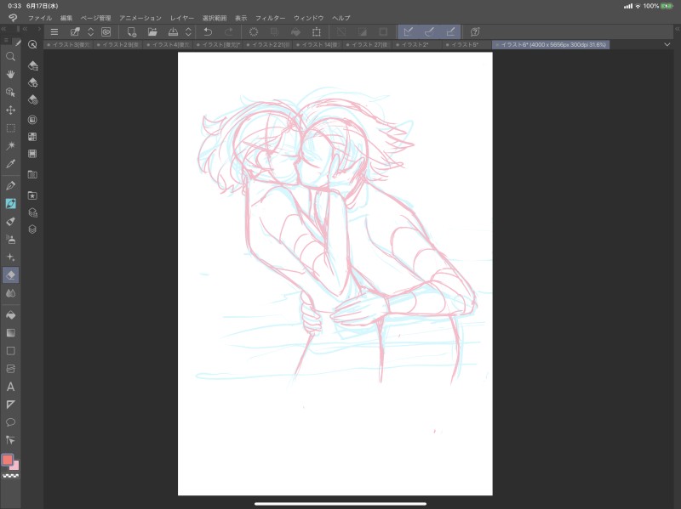Select the Pen tool
The height and width of the screenshot is (509, 681).
[10, 185]
